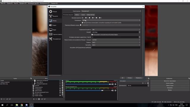Switch to Буфер повтора tab

tap(91, 15)
